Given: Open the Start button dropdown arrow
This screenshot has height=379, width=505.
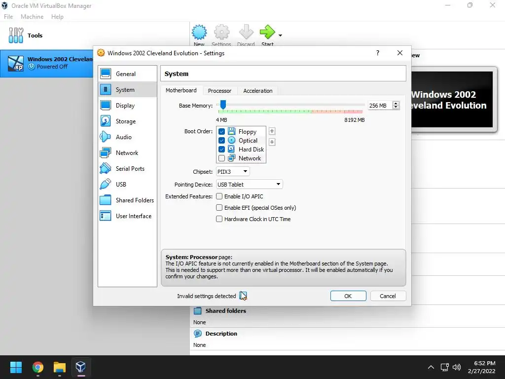Looking at the screenshot, I should tap(280, 36).
